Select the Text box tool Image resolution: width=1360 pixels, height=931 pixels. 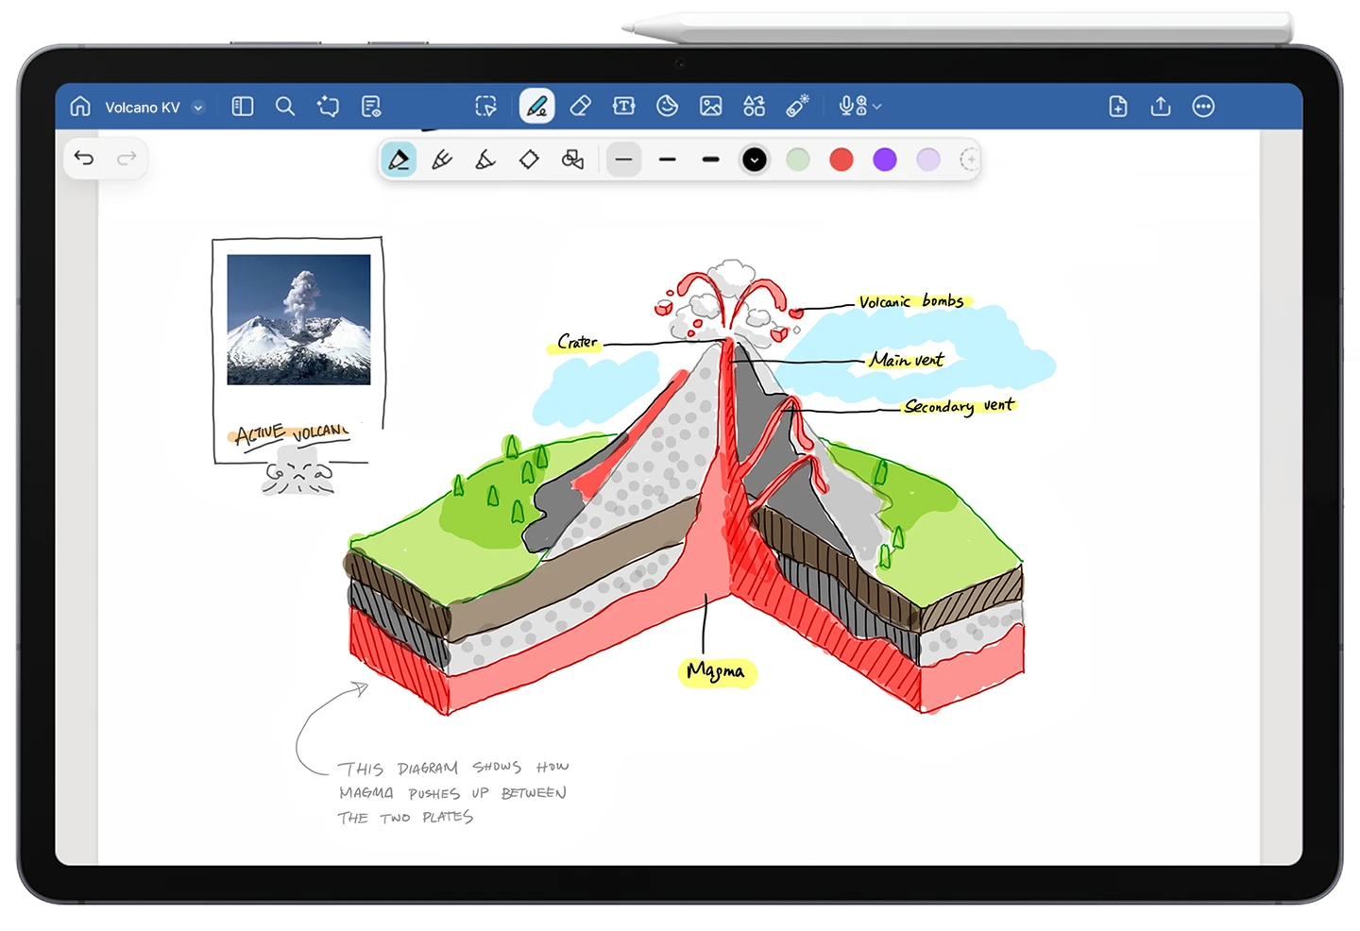[x=624, y=107]
